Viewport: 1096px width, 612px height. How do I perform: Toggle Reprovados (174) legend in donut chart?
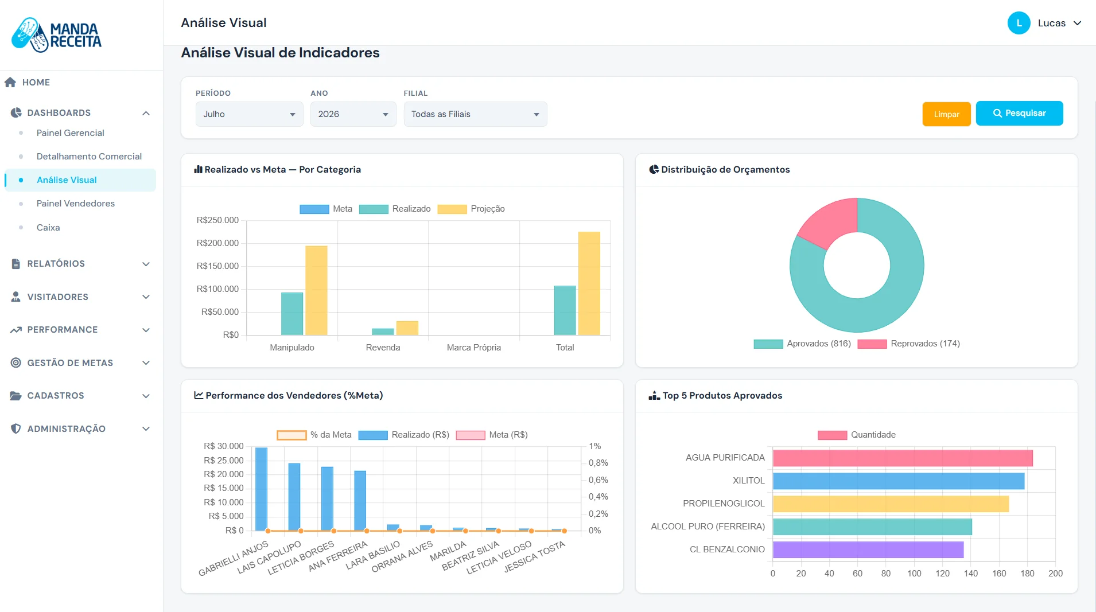[x=908, y=344]
